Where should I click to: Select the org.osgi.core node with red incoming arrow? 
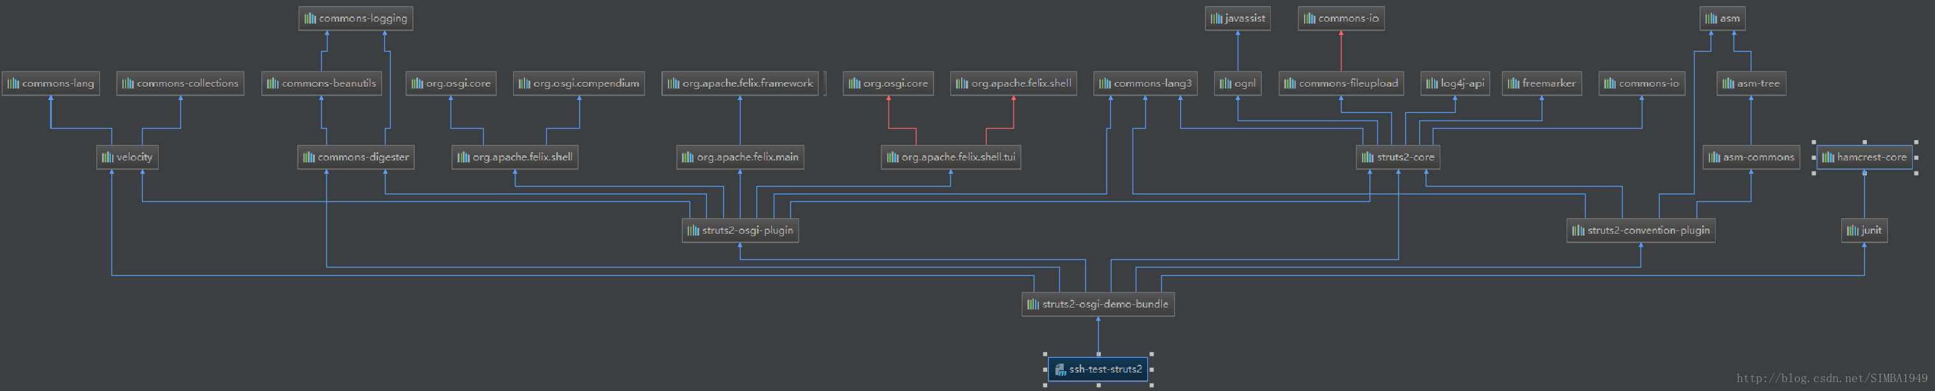point(888,83)
